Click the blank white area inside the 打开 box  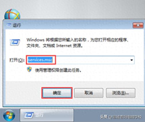[92, 60]
